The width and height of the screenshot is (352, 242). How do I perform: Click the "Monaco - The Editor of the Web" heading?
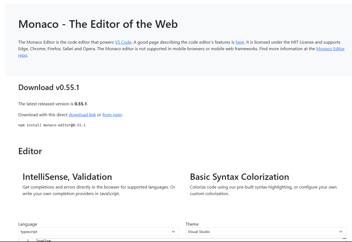tap(98, 24)
